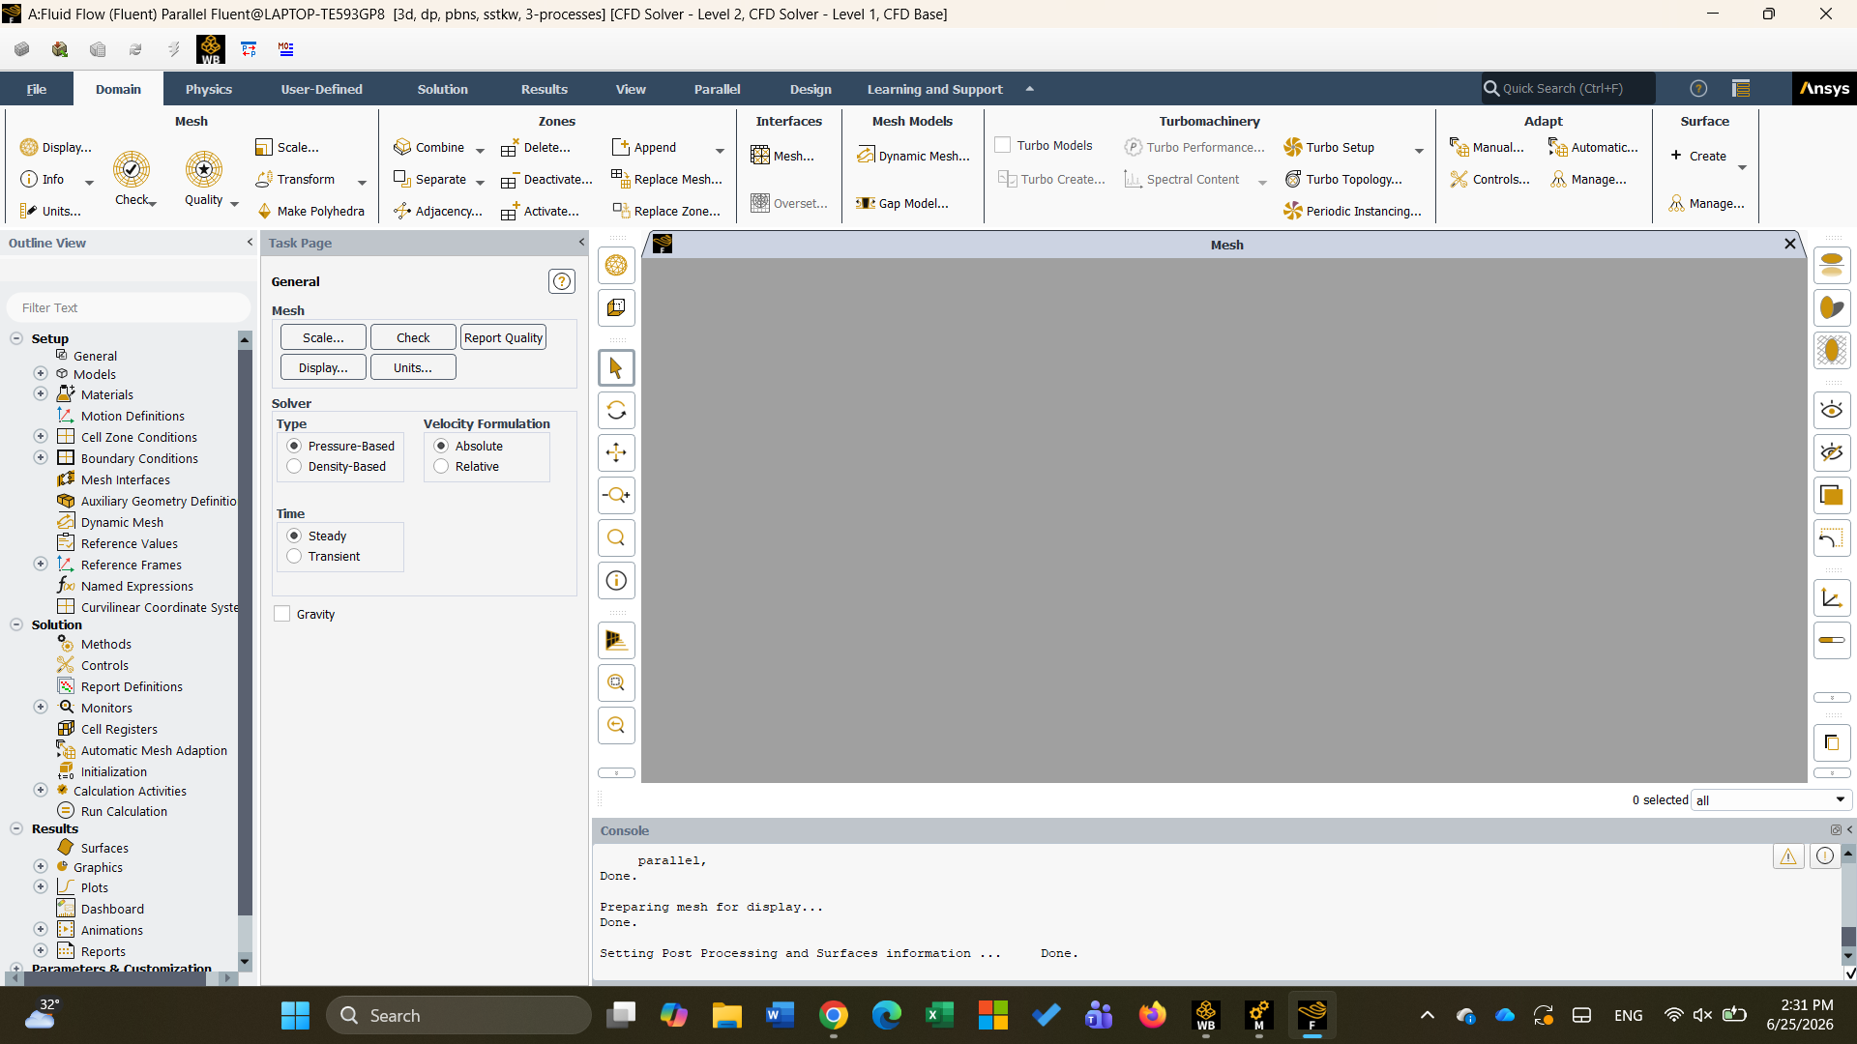Choose Transient time option

click(294, 556)
